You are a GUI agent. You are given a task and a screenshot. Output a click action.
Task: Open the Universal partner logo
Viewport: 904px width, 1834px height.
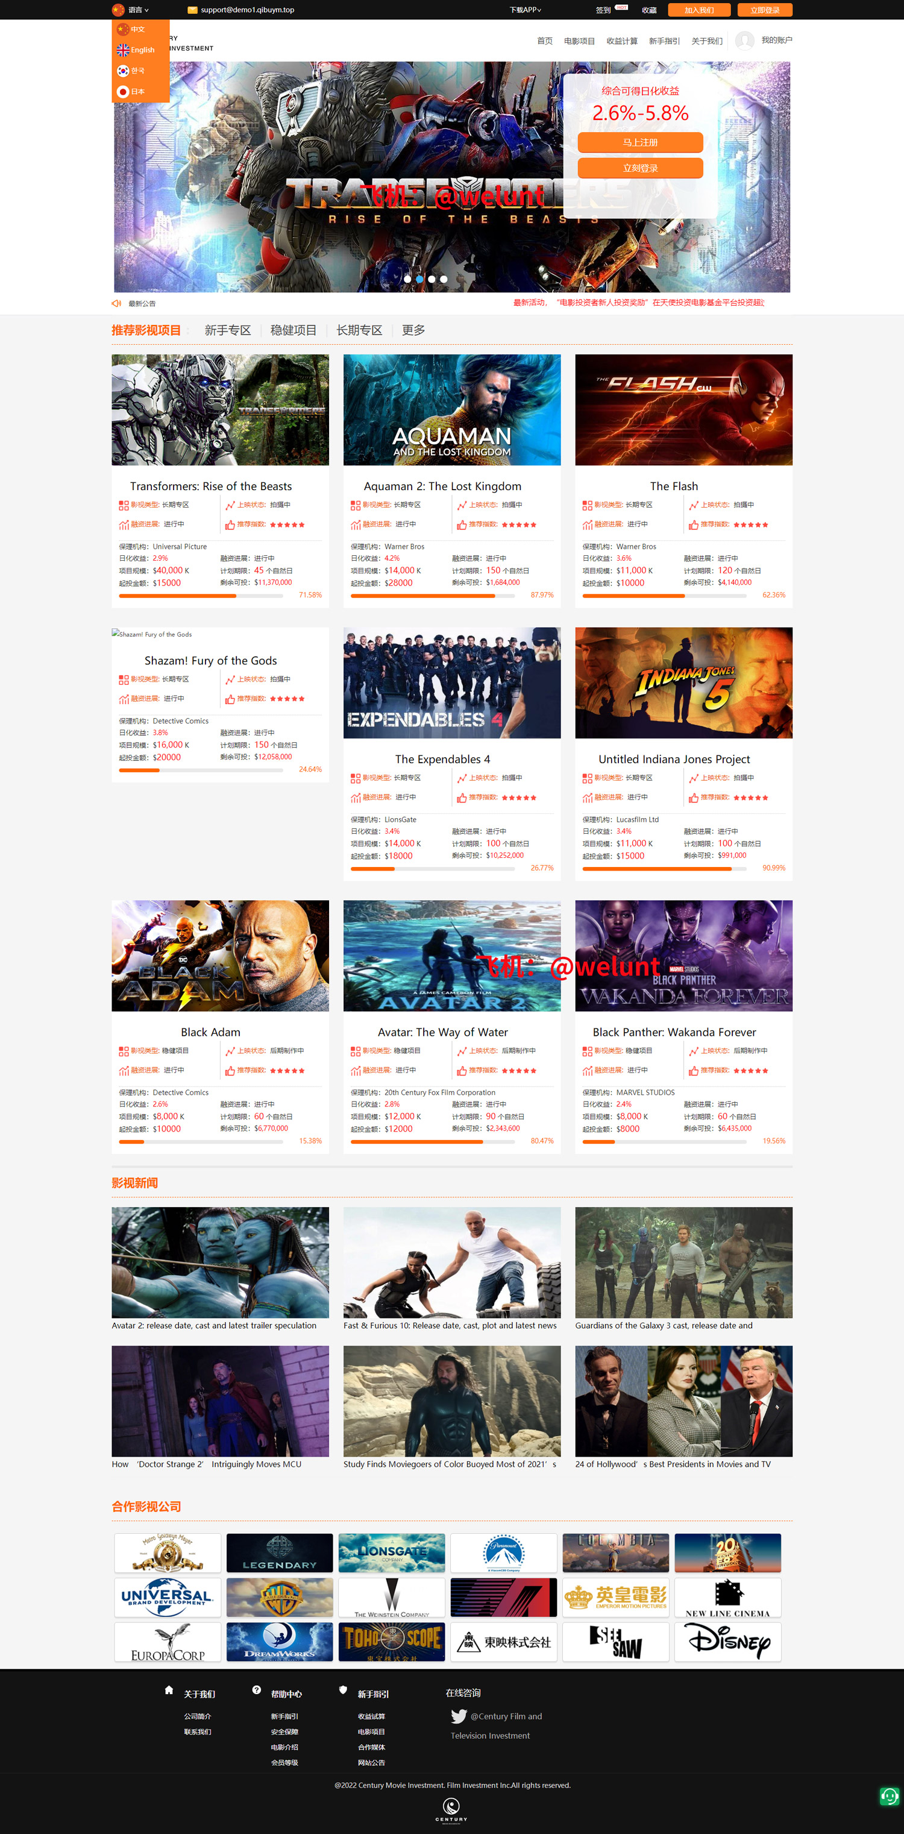click(168, 1598)
